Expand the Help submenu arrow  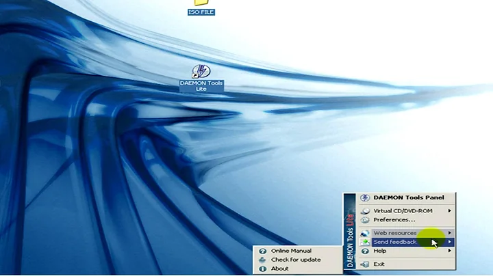pos(450,251)
